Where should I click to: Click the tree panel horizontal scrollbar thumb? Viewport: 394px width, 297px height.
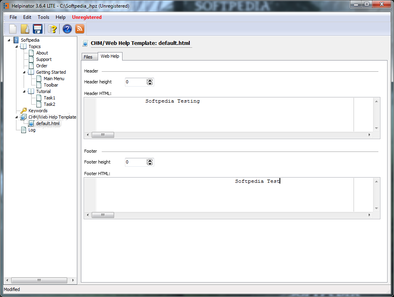tap(39, 280)
